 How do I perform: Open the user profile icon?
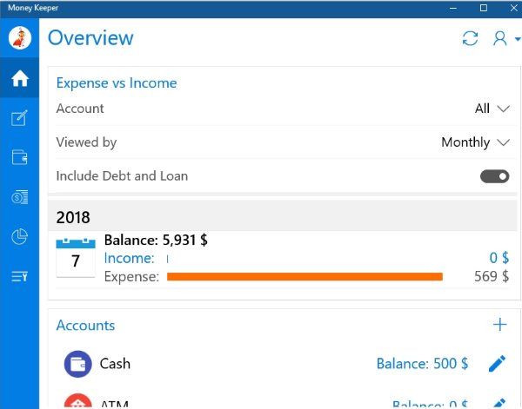coord(499,38)
